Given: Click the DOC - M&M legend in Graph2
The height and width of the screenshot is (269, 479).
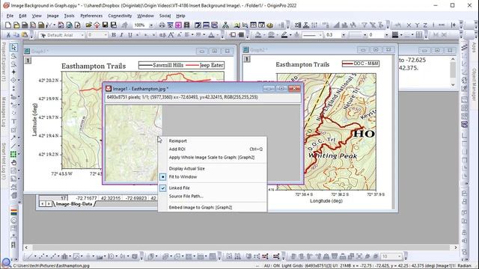Looking at the screenshot, I should click(x=361, y=64).
